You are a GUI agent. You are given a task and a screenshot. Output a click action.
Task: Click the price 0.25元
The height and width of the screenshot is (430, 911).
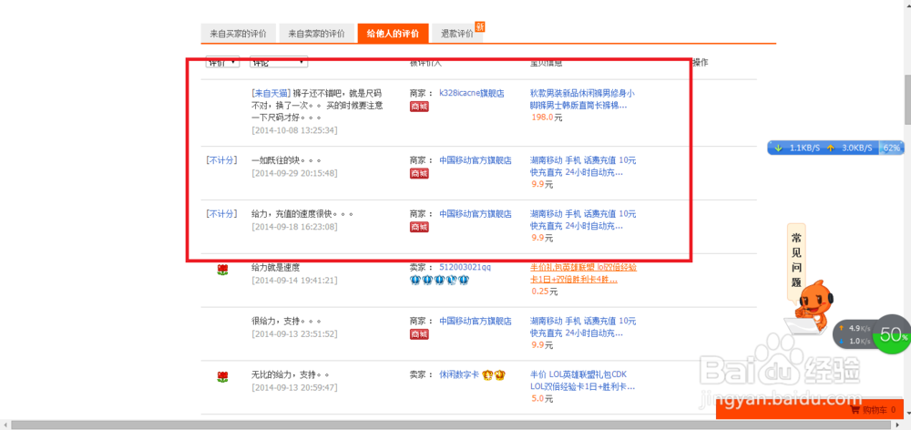click(x=545, y=292)
